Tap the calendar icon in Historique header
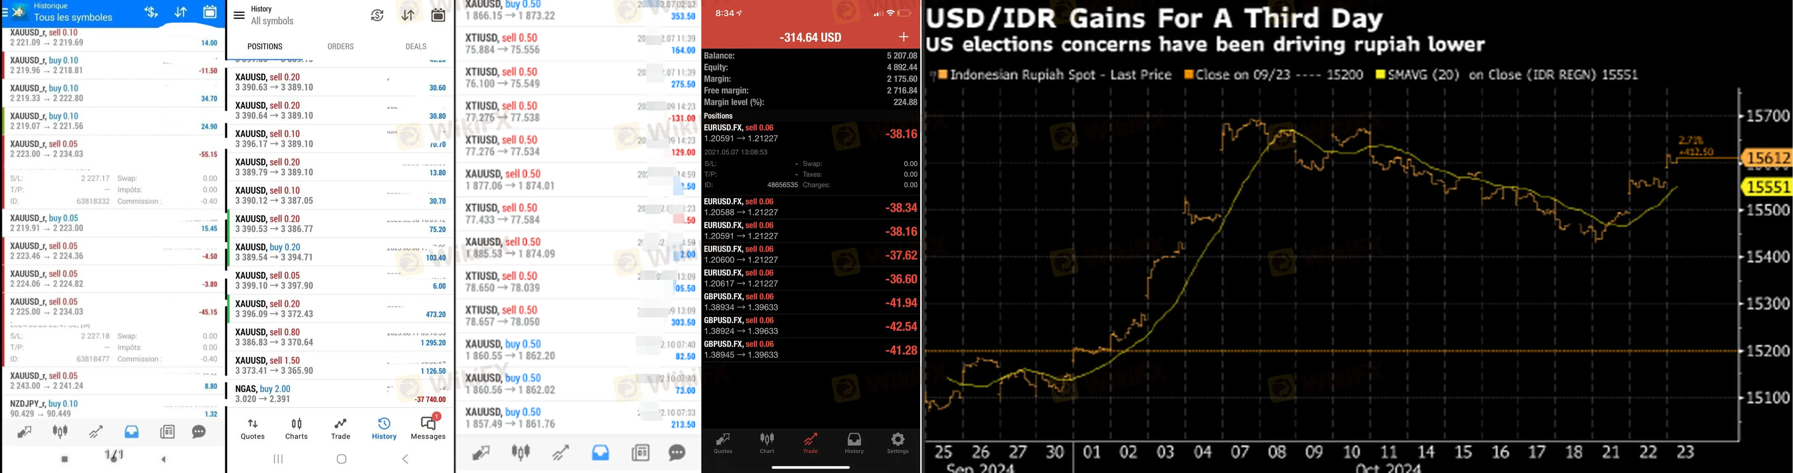The width and height of the screenshot is (1793, 473). (x=209, y=12)
